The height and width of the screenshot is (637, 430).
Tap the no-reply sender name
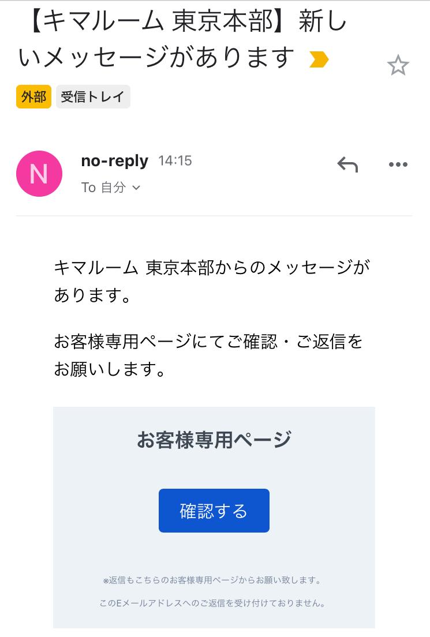click(x=115, y=161)
